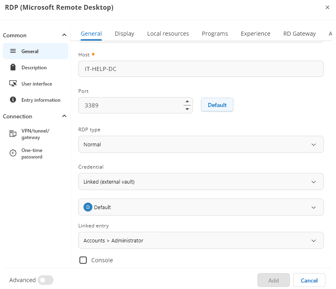This screenshot has height=289, width=336.
Task: Reset the port with the Default button
Action: (x=217, y=105)
